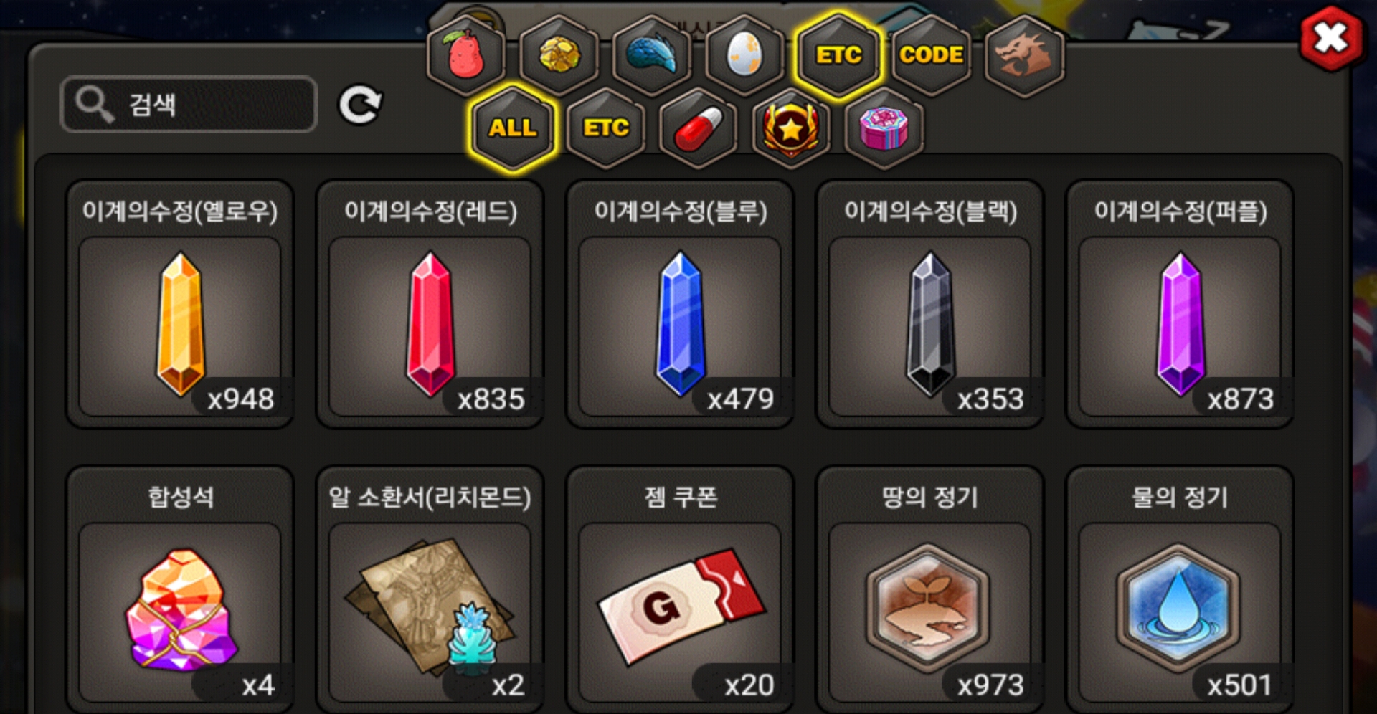Select the gold ore category icon
Viewport: 1377px width, 714px height.
click(x=559, y=55)
